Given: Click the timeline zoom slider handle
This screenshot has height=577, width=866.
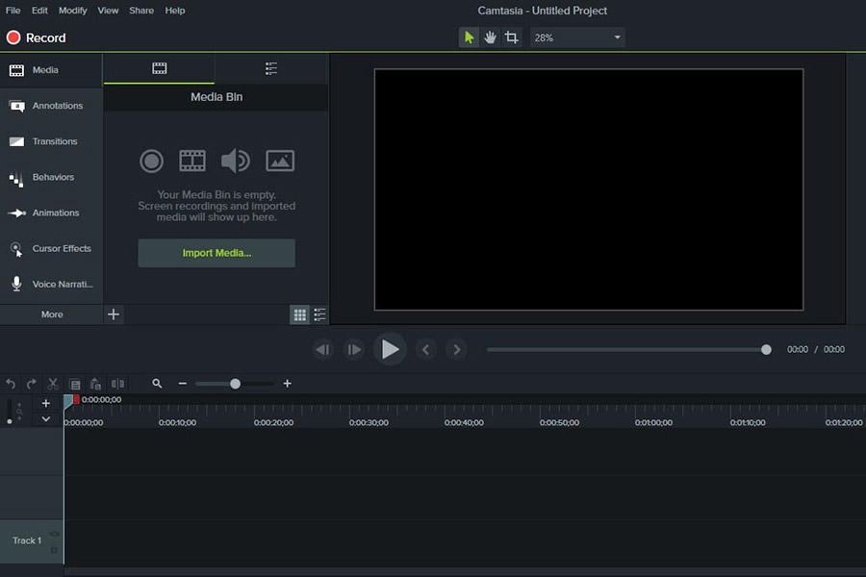Looking at the screenshot, I should pos(236,384).
